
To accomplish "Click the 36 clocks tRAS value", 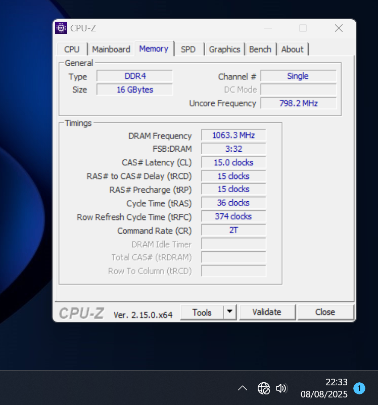I will click(233, 203).
